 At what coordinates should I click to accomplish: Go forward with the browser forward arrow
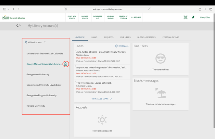click(x=19, y=9)
